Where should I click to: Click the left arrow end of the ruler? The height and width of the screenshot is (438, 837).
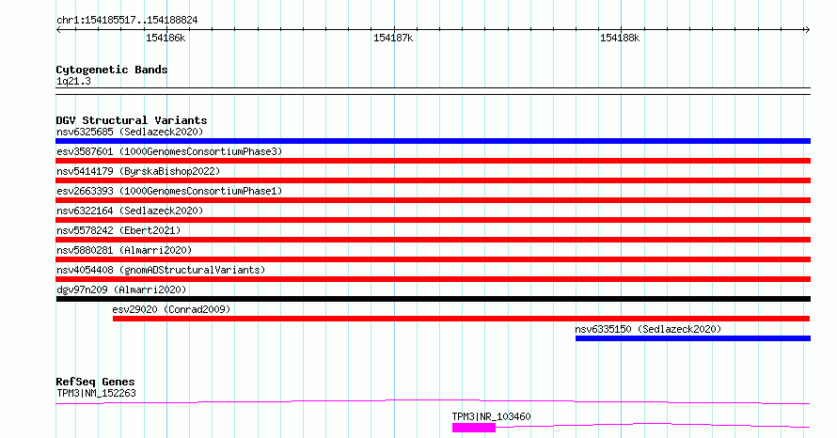58,30
